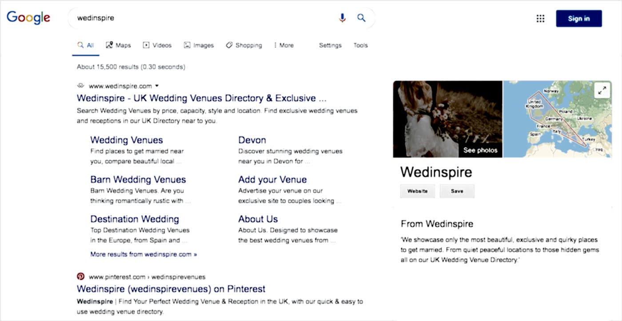Click the Website button for Wedinspire
The image size is (622, 321).
[418, 191]
